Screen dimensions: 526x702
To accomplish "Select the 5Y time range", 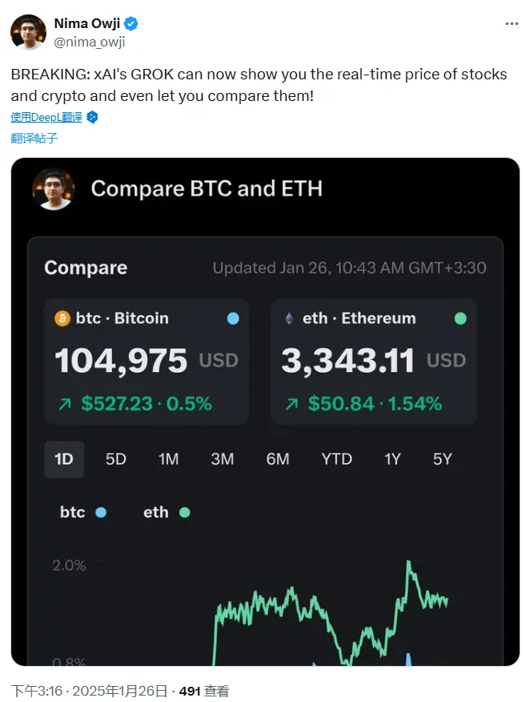I will click(x=442, y=459).
